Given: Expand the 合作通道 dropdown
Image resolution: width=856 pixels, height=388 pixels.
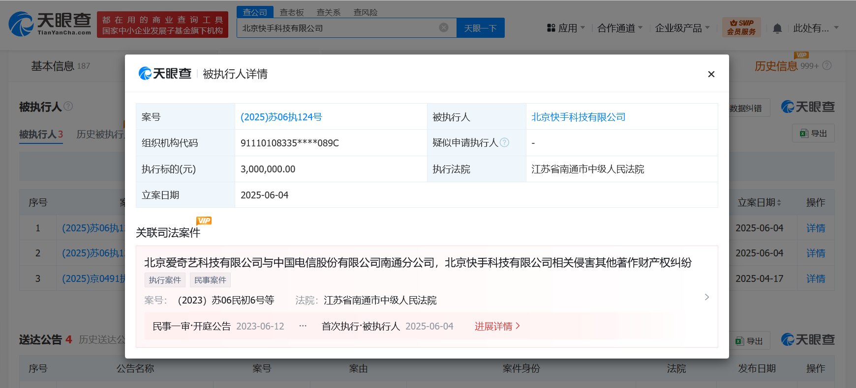Looking at the screenshot, I should pos(620,28).
